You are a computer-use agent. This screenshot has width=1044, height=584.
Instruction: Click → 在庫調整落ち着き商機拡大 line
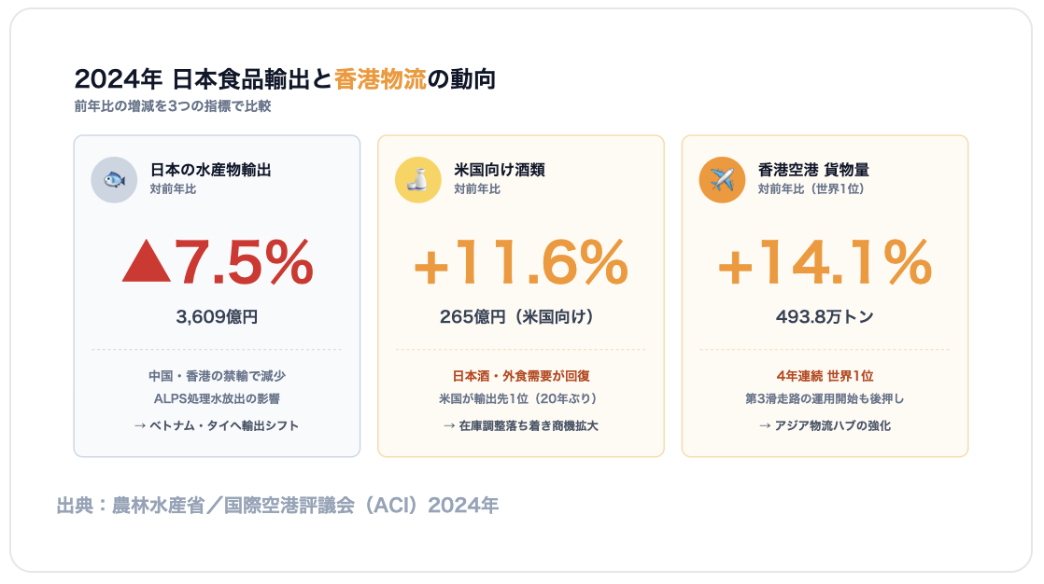click(x=521, y=425)
